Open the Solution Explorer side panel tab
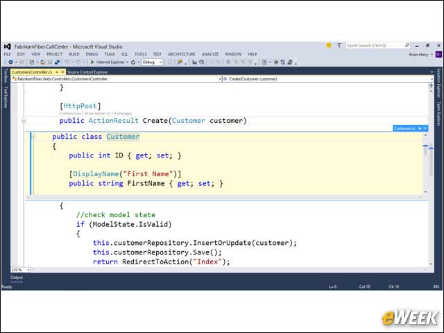This screenshot has height=333, width=444. pos(438,83)
